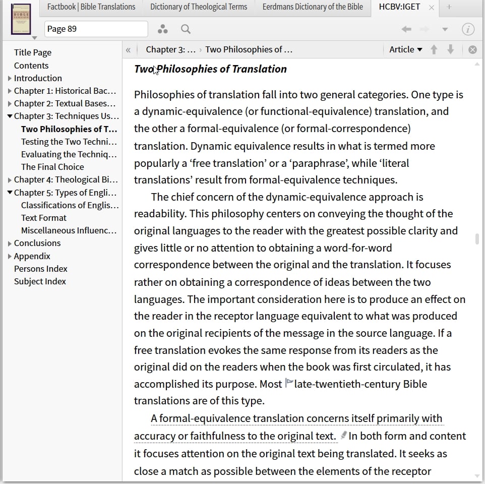Select the HCBV:IGET tab
This screenshot has height=484, width=485.
point(399,7)
